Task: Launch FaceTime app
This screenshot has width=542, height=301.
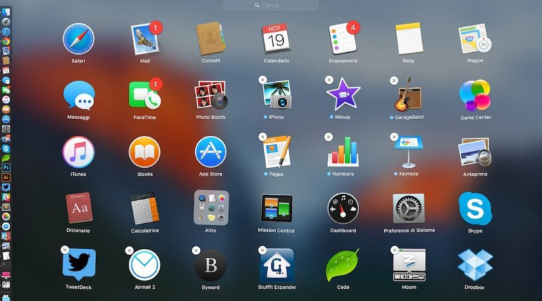Action: pyautogui.click(x=144, y=95)
